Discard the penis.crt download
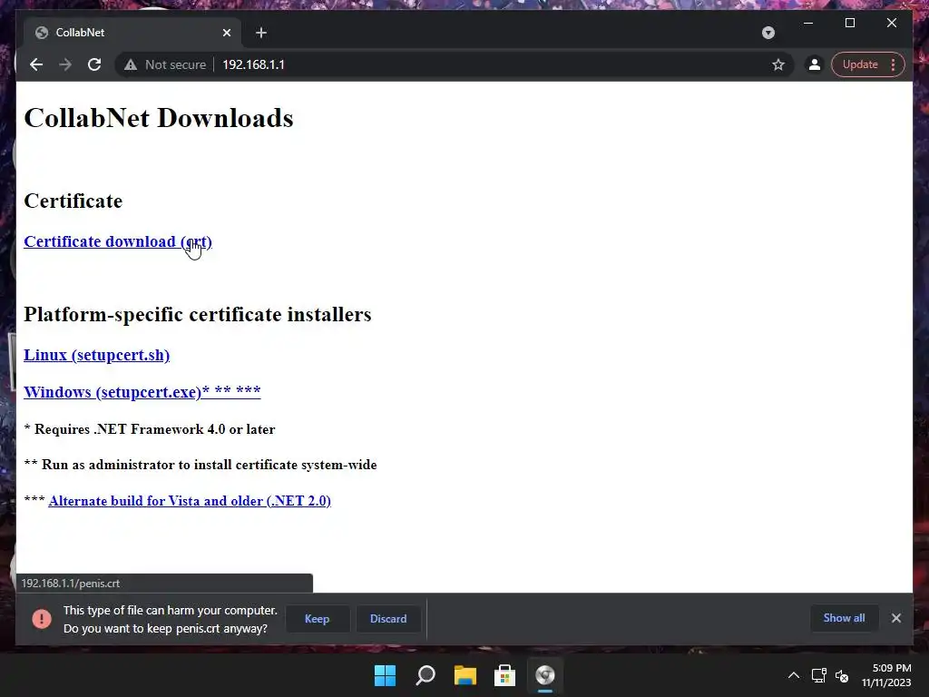This screenshot has width=929, height=697. [x=388, y=619]
